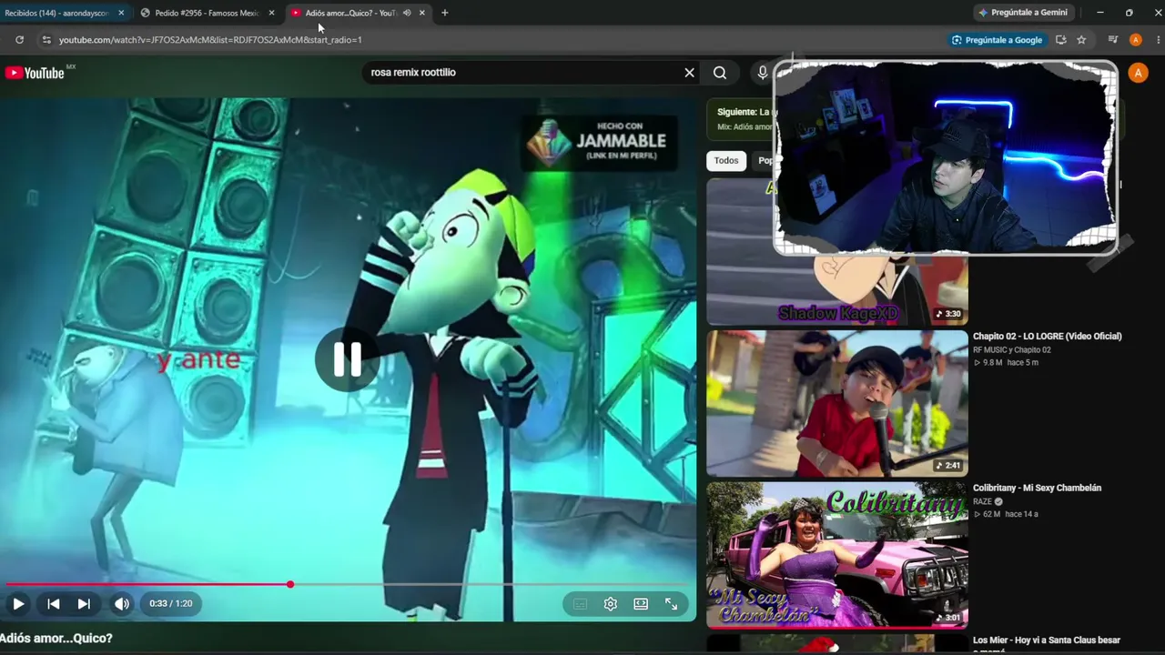Click the video progress bar scrubber
The width and height of the screenshot is (1165, 655).
pos(290,584)
